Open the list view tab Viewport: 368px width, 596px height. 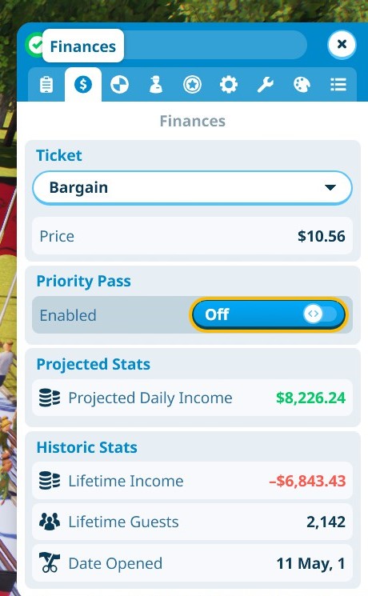point(338,84)
